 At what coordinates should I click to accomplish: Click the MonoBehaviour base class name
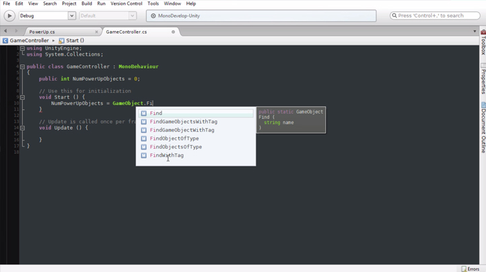pyautogui.click(x=139, y=66)
